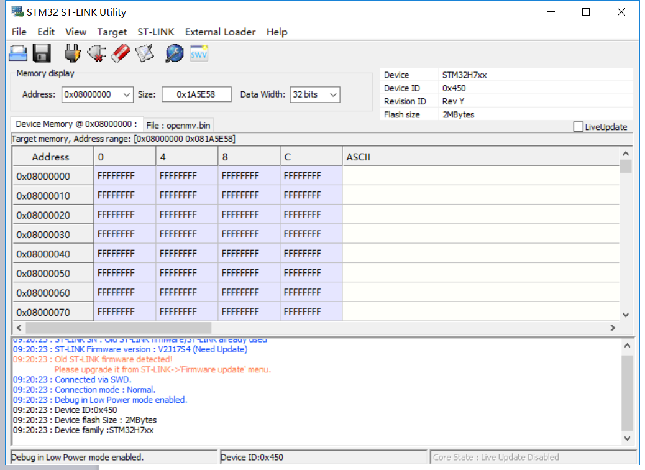
Task: Click the Full chip erase eraser icon
Action: [121, 53]
